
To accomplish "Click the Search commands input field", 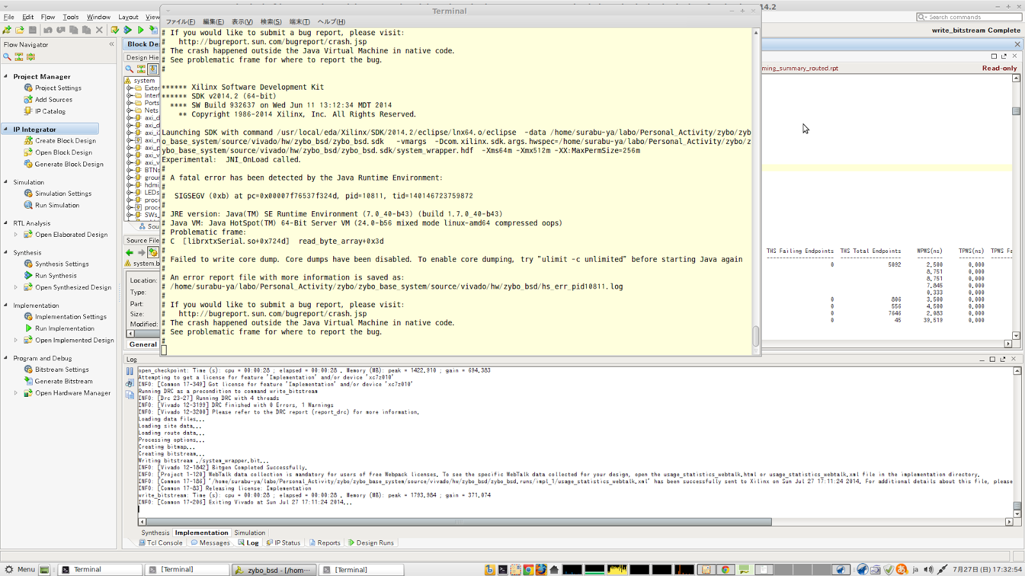I will (969, 17).
